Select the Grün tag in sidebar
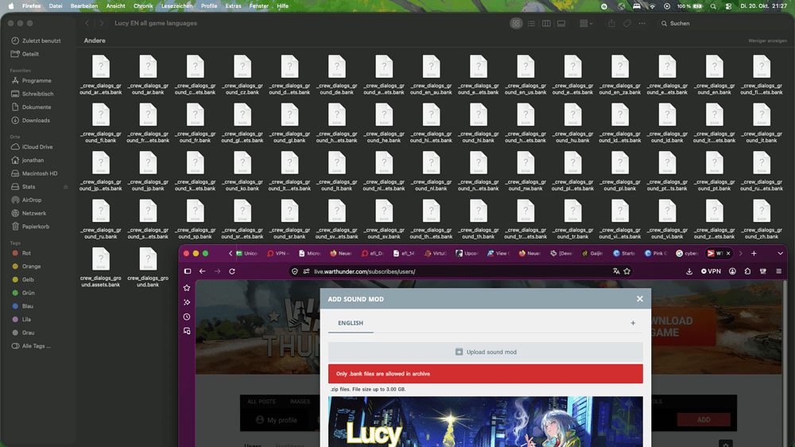This screenshot has width=795, height=447. tap(23, 293)
